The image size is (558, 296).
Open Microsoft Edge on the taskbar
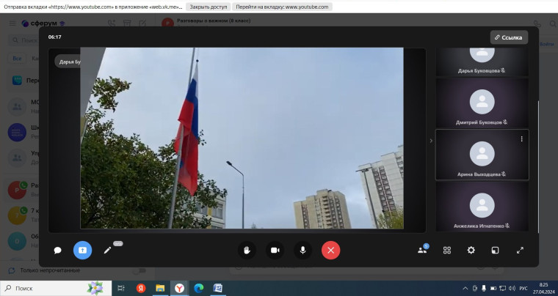tap(198, 288)
